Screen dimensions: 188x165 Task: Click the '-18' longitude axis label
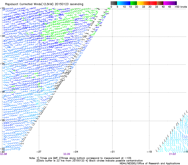(149, 152)
